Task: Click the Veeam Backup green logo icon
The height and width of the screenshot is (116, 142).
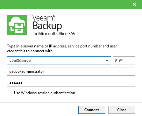Action: coord(17,25)
